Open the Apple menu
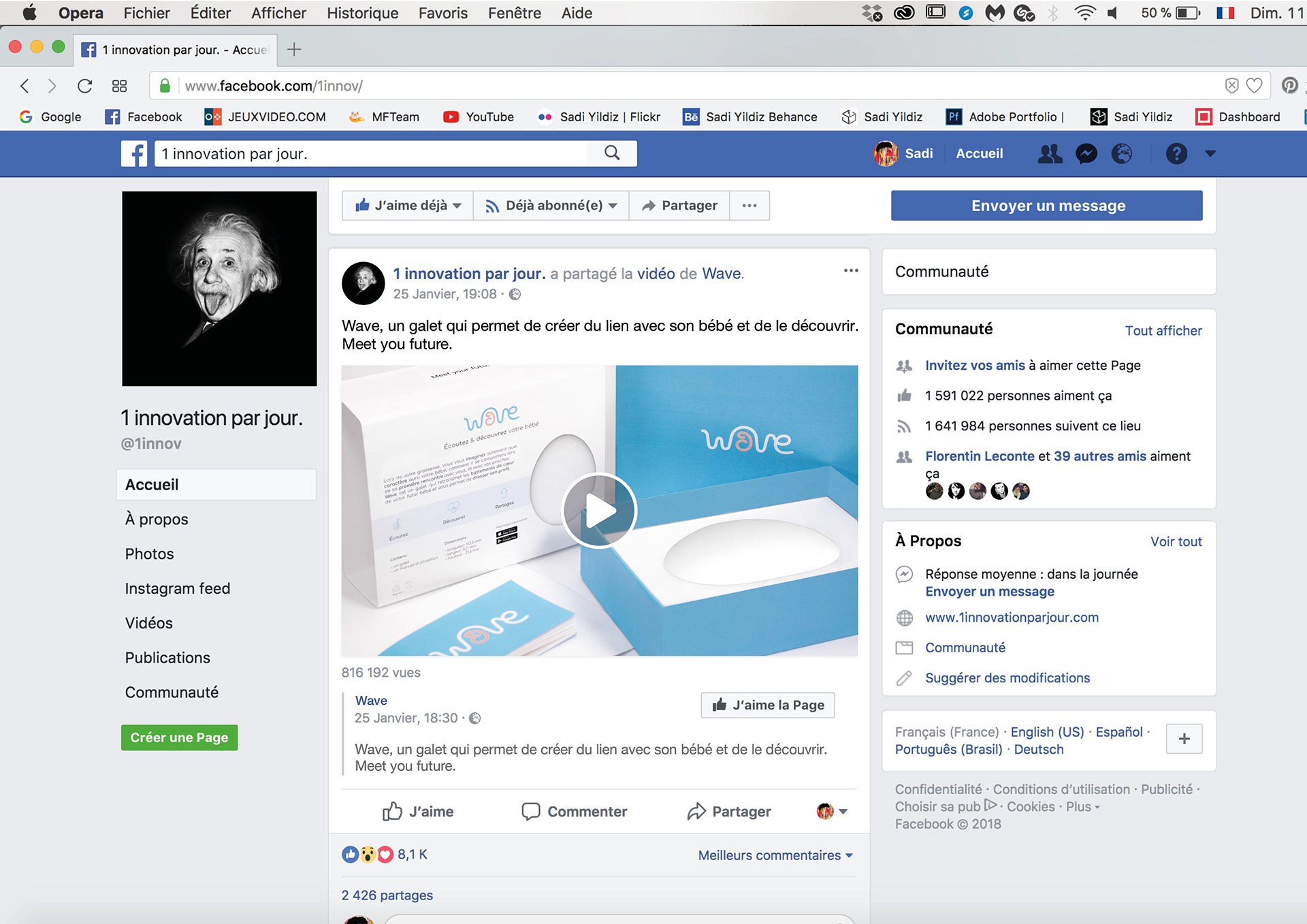This screenshot has height=924, width=1307. click(x=29, y=13)
